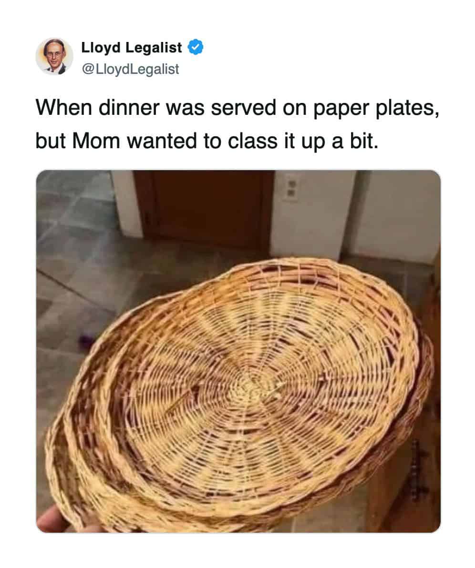Click the tweet line about paper plates
The height and width of the screenshot is (568, 475).
238,108
